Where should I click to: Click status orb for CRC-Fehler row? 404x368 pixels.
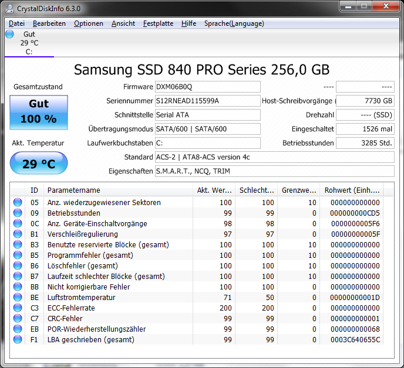18,318
